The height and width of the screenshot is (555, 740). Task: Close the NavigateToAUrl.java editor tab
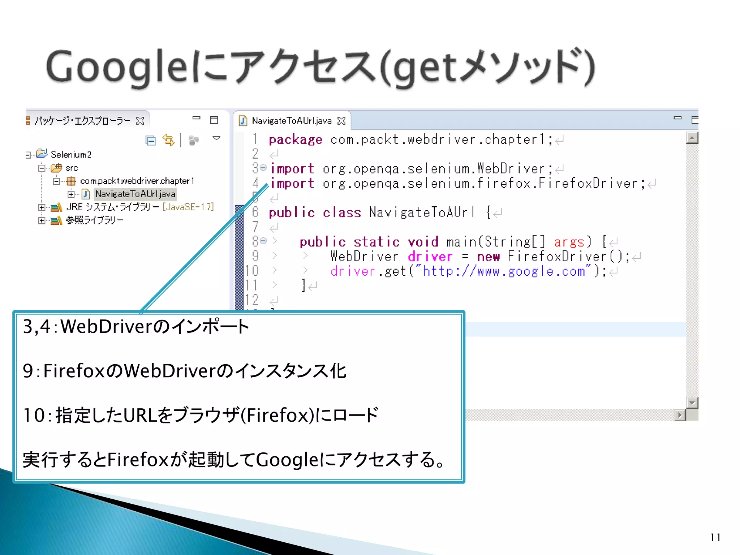(341, 121)
